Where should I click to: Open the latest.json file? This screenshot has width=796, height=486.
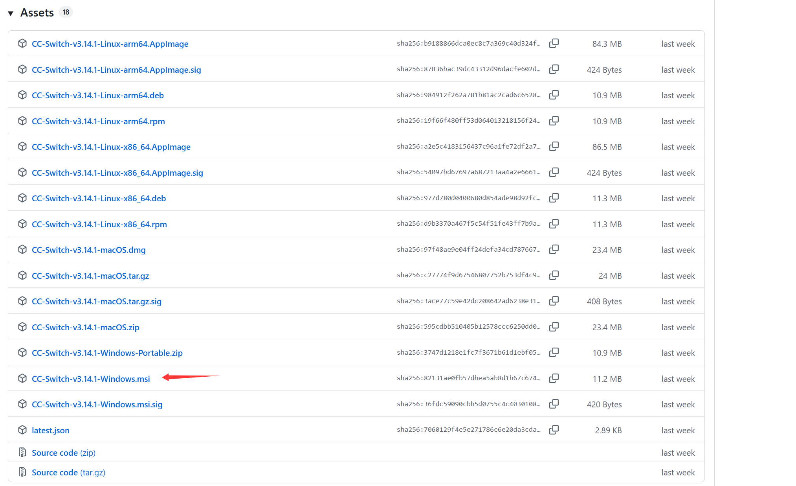pos(51,430)
